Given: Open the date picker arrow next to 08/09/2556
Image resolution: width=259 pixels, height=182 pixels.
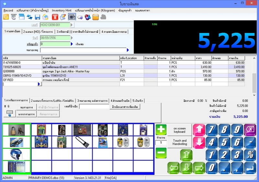Looking at the screenshot, I should tap(72, 38).
